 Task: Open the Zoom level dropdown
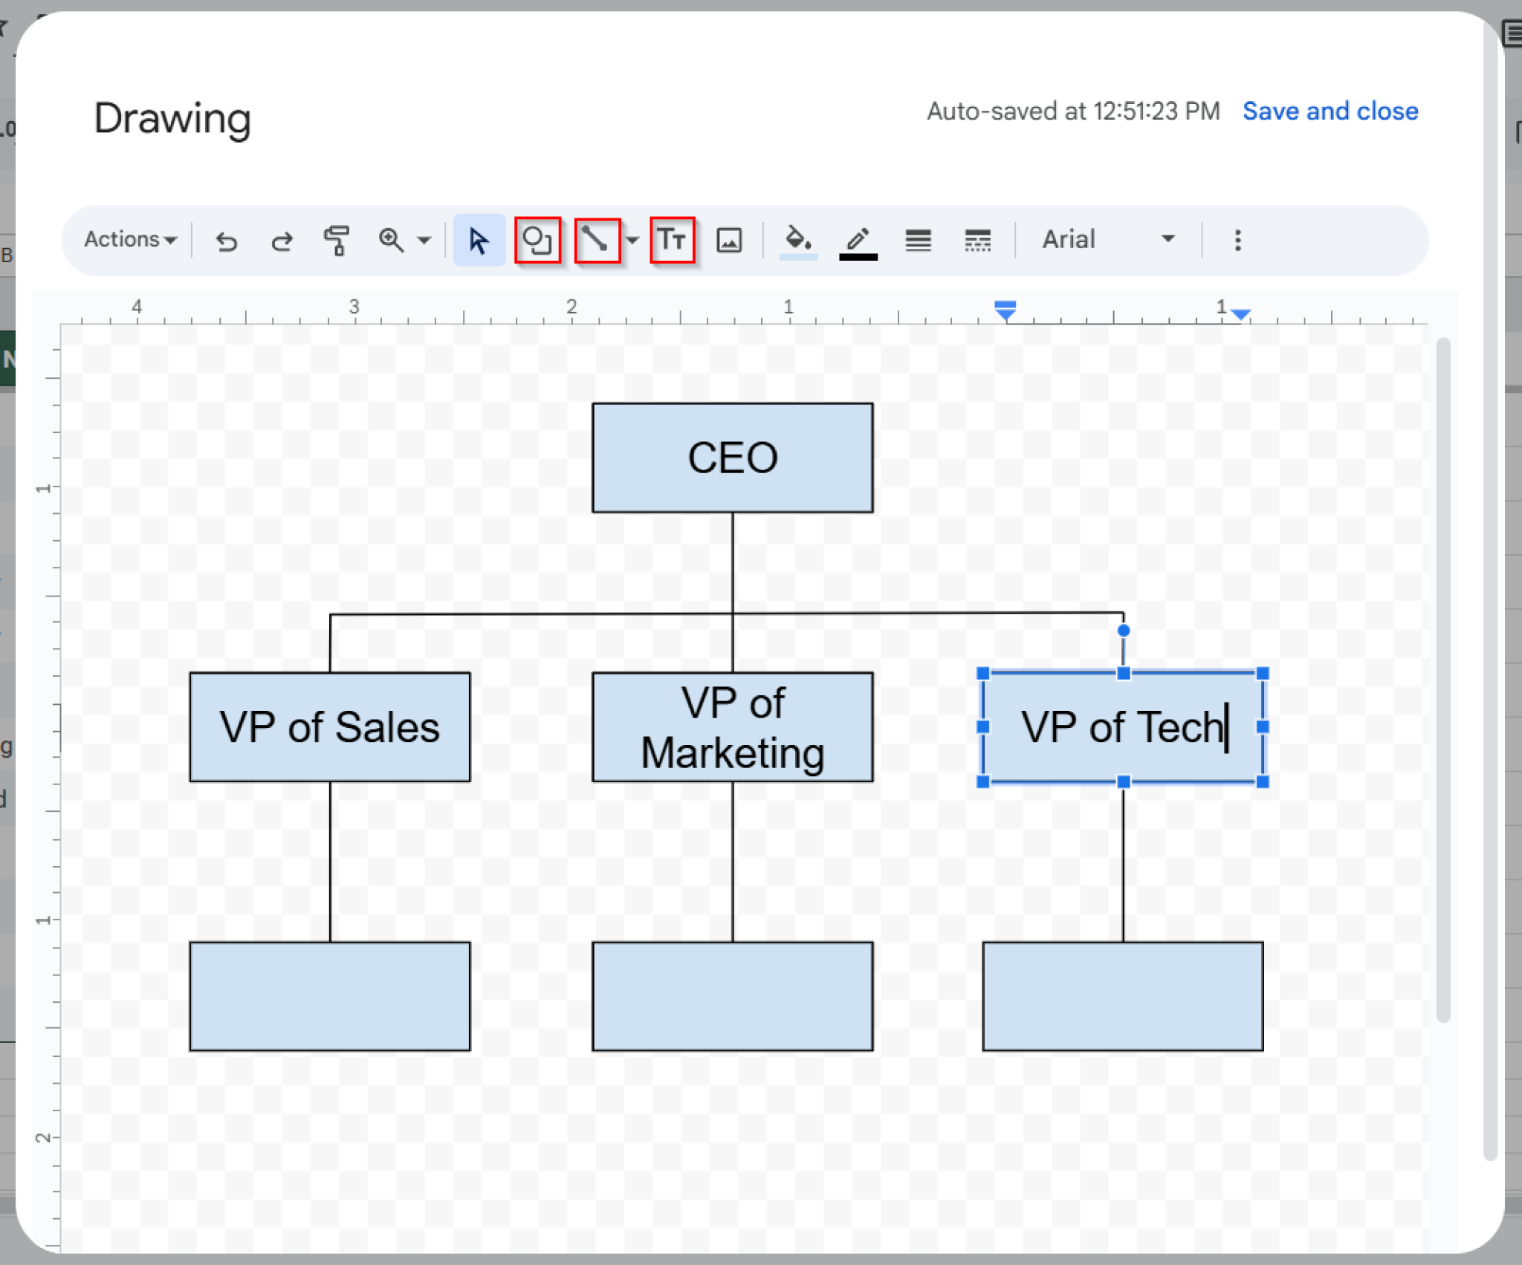424,239
